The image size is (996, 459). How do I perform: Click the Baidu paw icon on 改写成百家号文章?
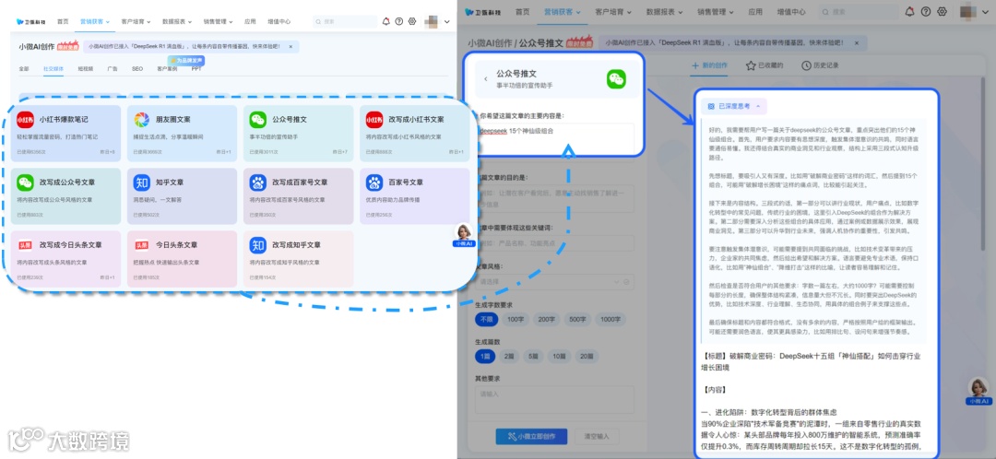258,182
